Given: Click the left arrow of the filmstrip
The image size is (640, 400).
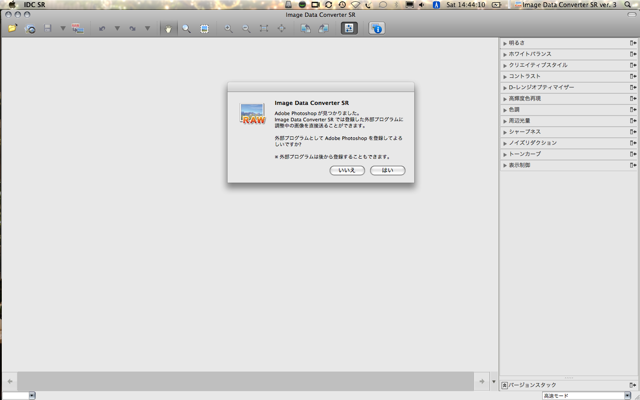Looking at the screenshot, I should coord(10,381).
